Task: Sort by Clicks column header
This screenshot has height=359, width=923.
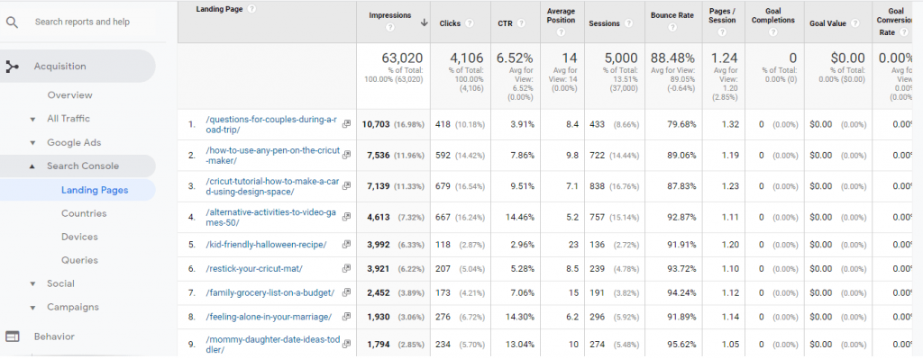Action: coord(450,23)
